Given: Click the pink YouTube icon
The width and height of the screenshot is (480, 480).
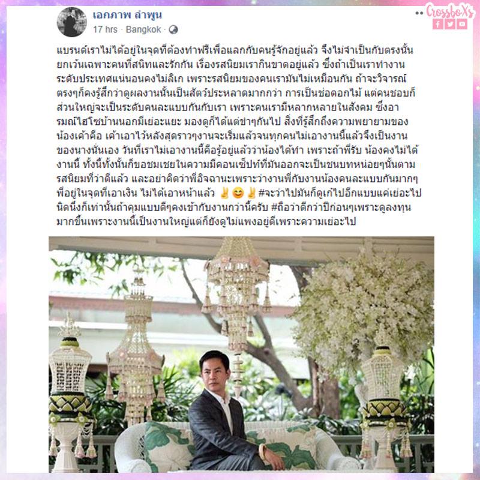Looking at the screenshot, I should click(462, 24).
